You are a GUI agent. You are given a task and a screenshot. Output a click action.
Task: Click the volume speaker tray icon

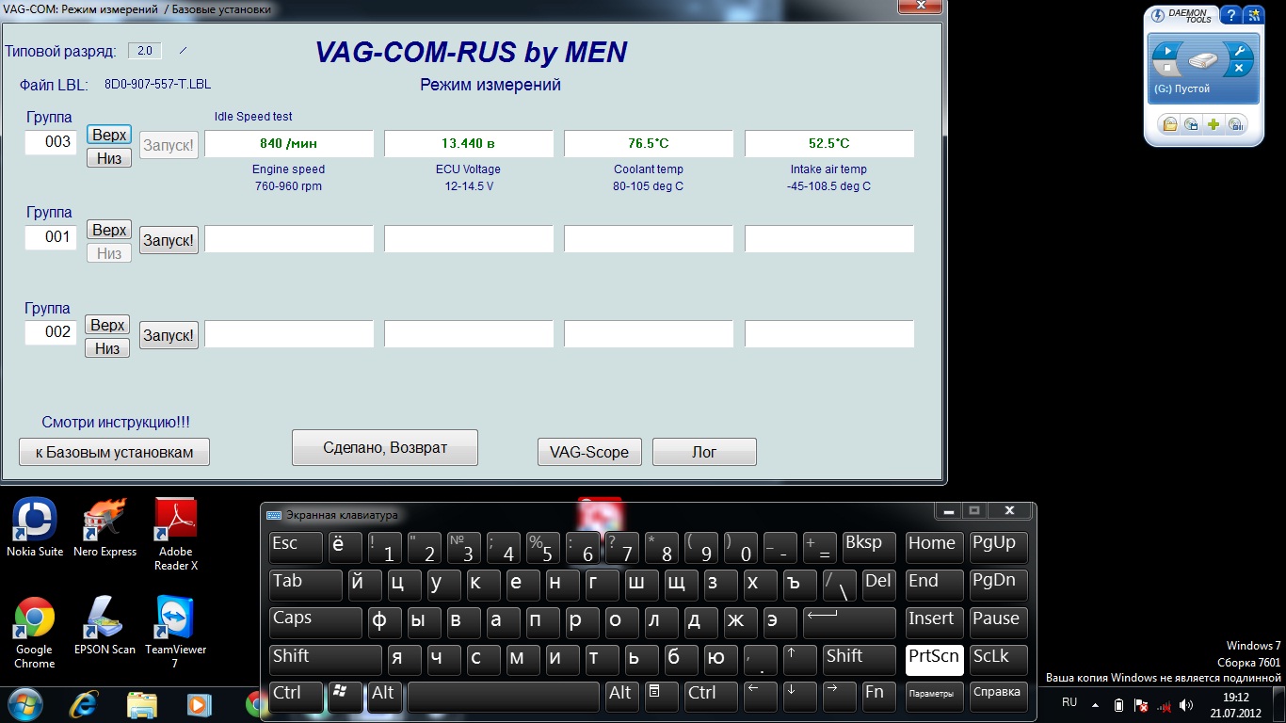[x=1186, y=705]
